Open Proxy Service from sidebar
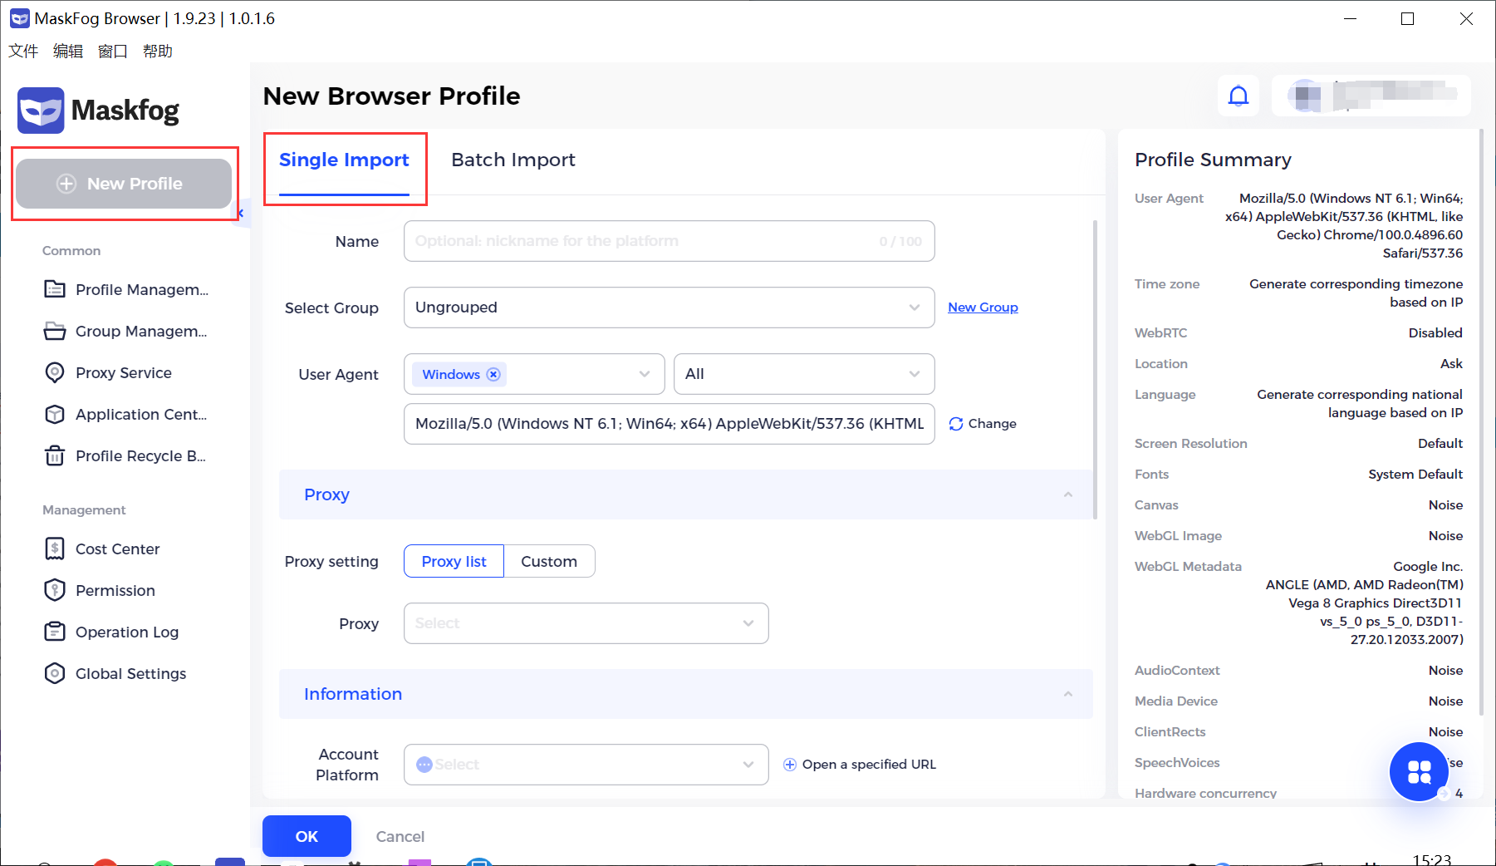The height and width of the screenshot is (866, 1496). (x=123, y=372)
